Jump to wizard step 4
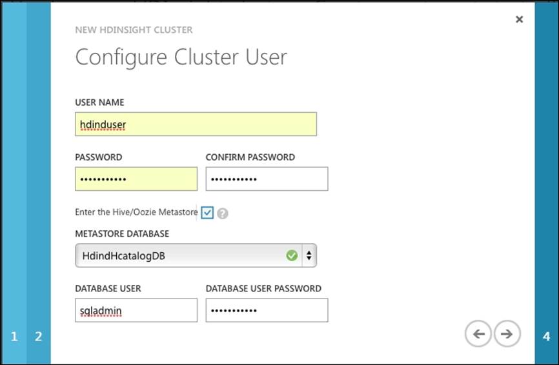 pyautogui.click(x=546, y=336)
